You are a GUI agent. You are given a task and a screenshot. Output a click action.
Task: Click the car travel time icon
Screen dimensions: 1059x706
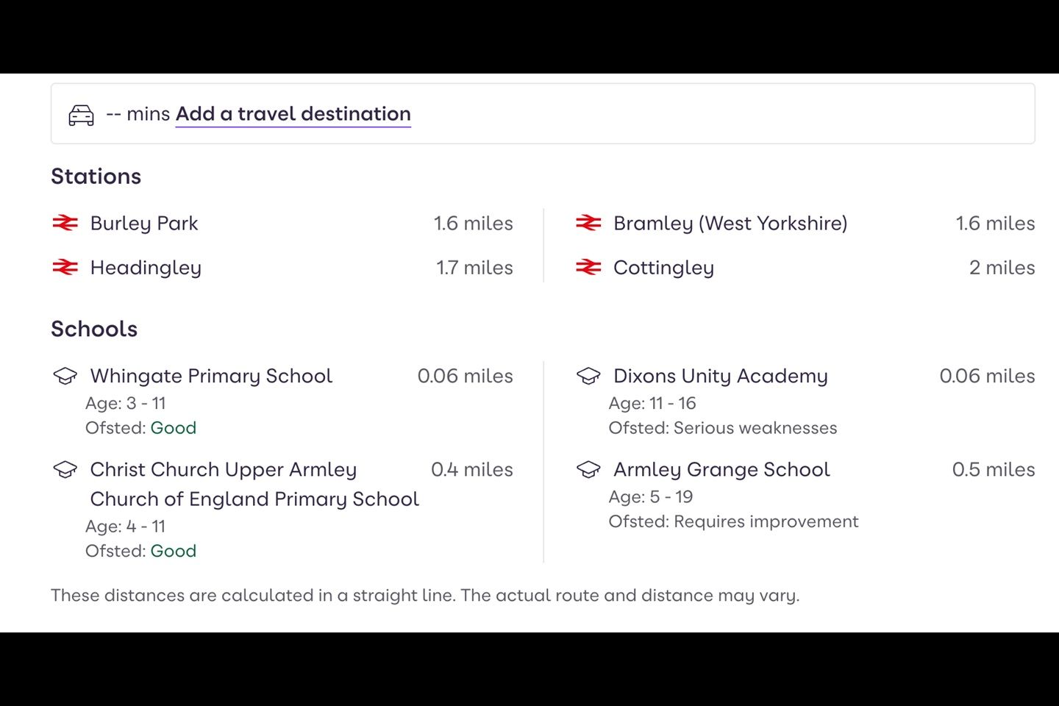[81, 115]
